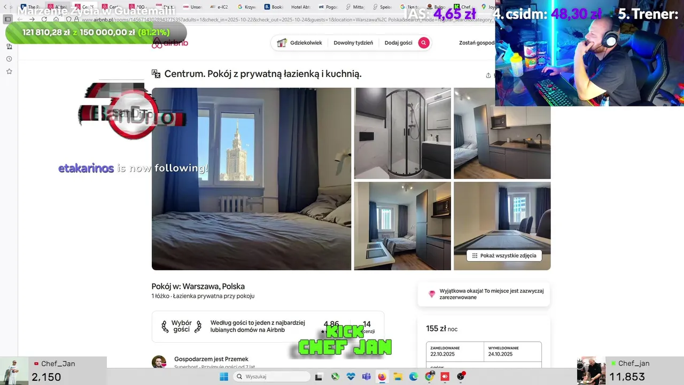Screen dimensions: 684x385
Task: Click the 'Pokój w: Warszawa, Polska' heading
Action: pyautogui.click(x=198, y=286)
